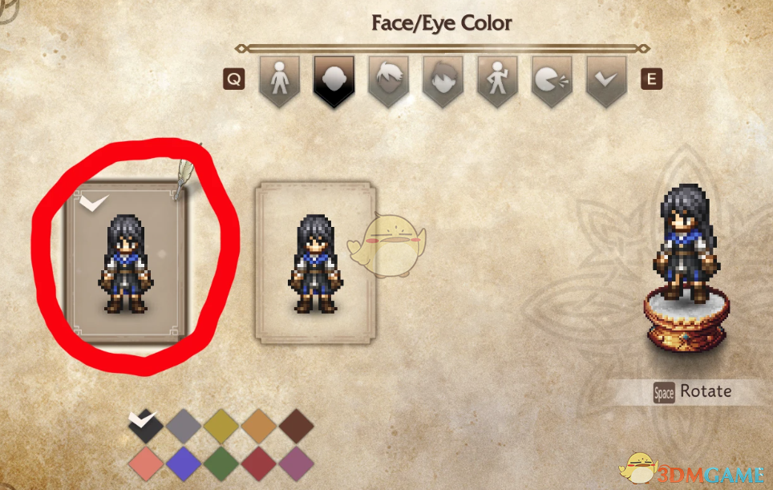Pick the orange eye color swatch
This screenshot has width=773, height=490.
(x=258, y=427)
